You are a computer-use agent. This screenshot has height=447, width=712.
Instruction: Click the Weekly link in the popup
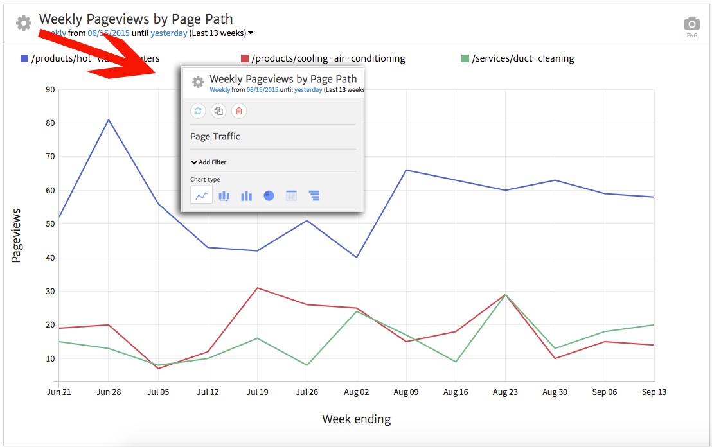pyautogui.click(x=220, y=90)
